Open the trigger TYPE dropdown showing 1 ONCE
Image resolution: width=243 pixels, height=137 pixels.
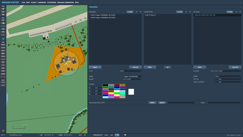click(130, 71)
